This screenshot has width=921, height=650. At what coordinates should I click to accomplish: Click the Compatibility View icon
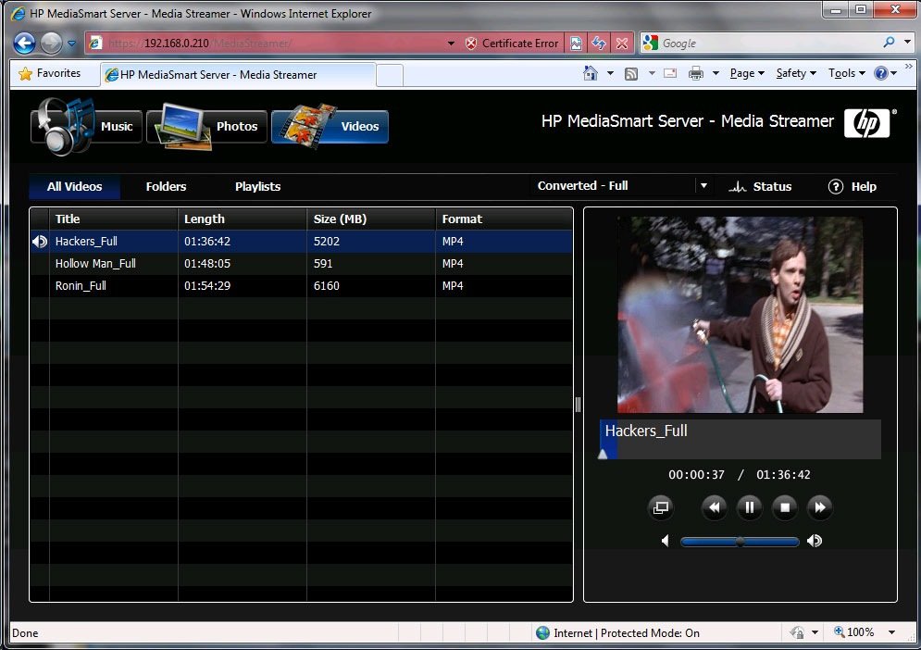(577, 43)
